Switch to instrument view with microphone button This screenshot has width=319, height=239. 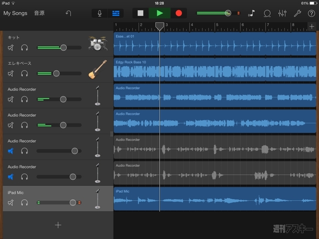[99, 13]
